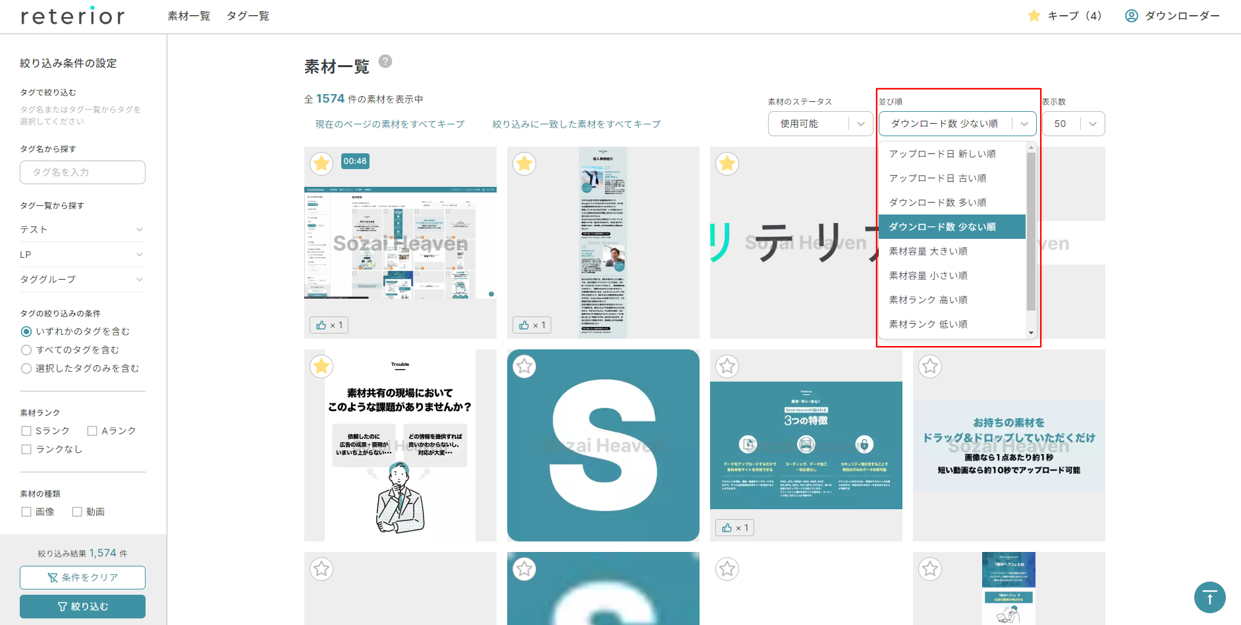The width and height of the screenshot is (1241, 625).
Task: Focus the タグ名を入力 tag search field
Action: tap(82, 172)
